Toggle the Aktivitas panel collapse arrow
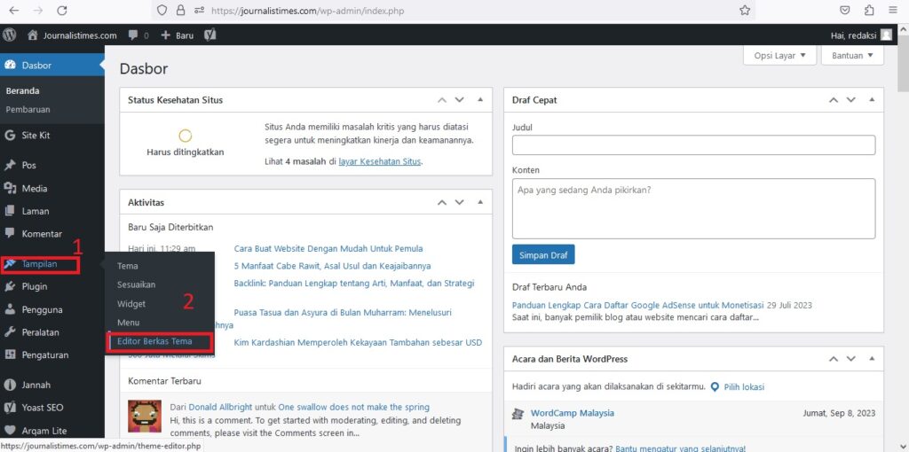 click(480, 203)
